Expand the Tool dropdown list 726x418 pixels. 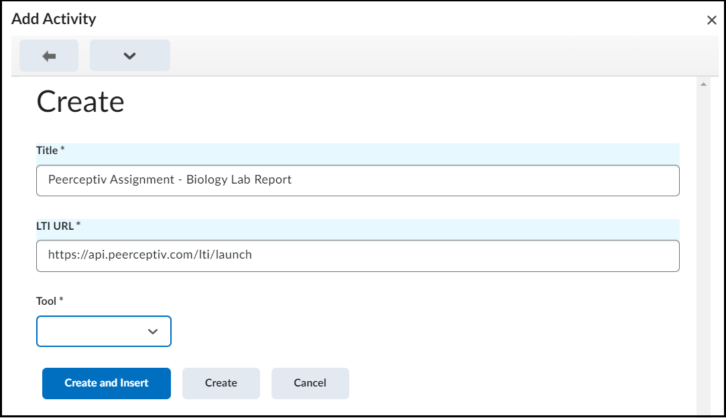tap(104, 332)
